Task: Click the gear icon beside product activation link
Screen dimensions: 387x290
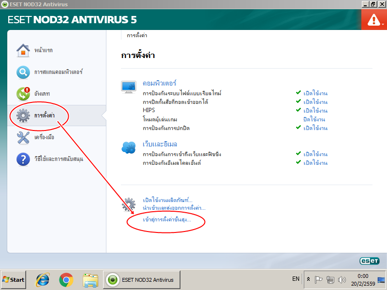Action: click(129, 204)
